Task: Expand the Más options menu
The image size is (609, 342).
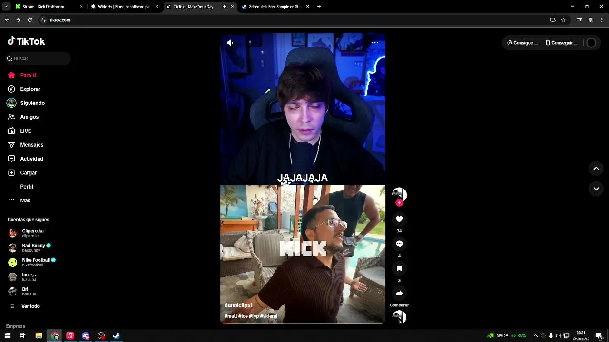Action: point(19,200)
